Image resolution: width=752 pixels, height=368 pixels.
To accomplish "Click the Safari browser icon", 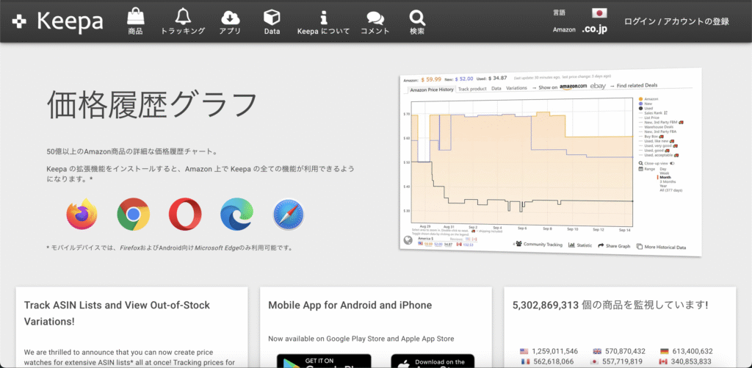I will (288, 214).
